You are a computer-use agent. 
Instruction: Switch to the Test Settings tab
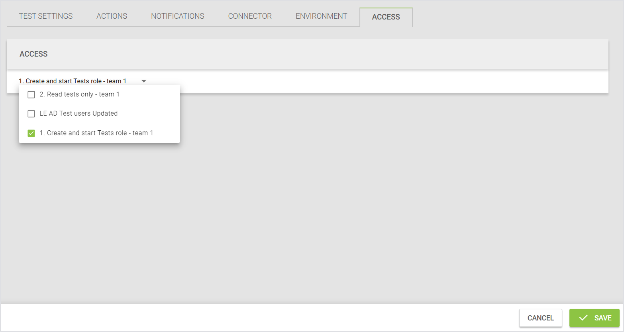click(46, 16)
